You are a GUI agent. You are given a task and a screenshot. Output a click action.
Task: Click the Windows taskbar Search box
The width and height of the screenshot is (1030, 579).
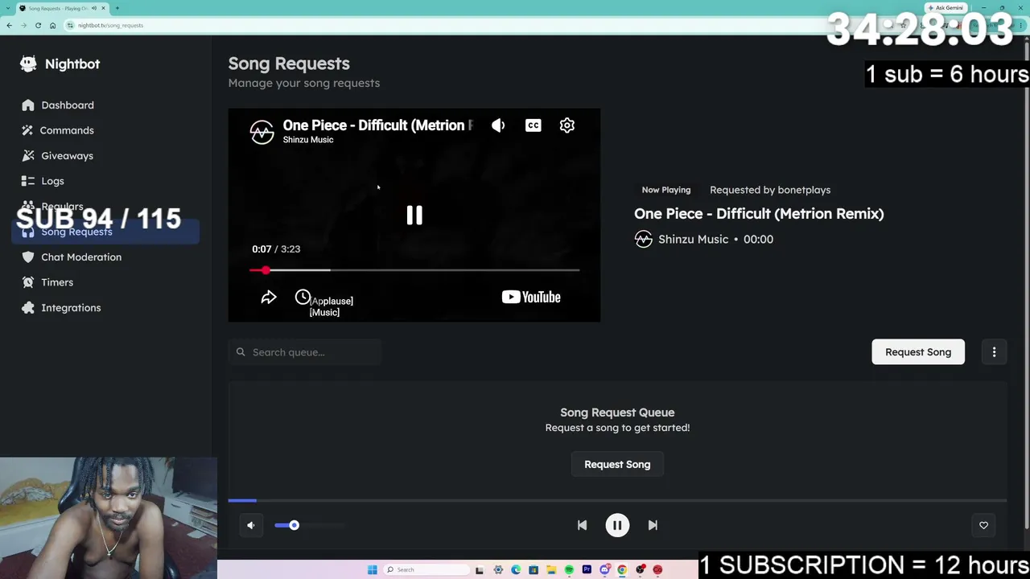point(425,570)
